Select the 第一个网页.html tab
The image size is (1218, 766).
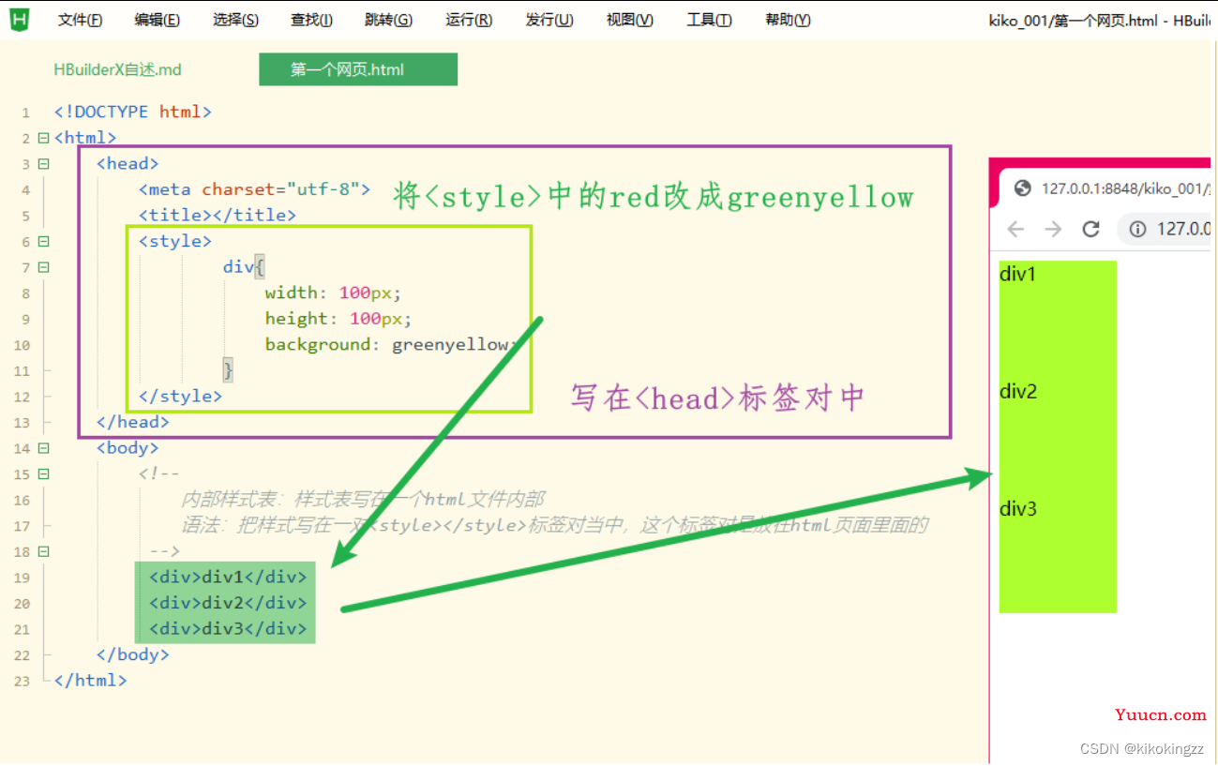click(358, 69)
